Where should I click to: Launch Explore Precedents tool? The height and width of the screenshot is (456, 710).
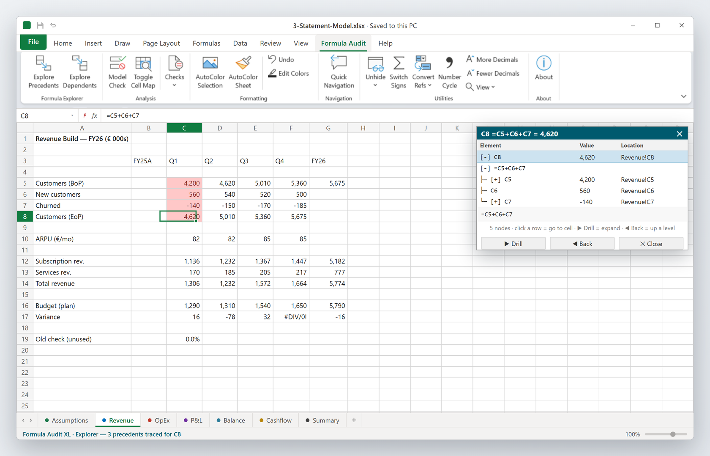pos(44,72)
